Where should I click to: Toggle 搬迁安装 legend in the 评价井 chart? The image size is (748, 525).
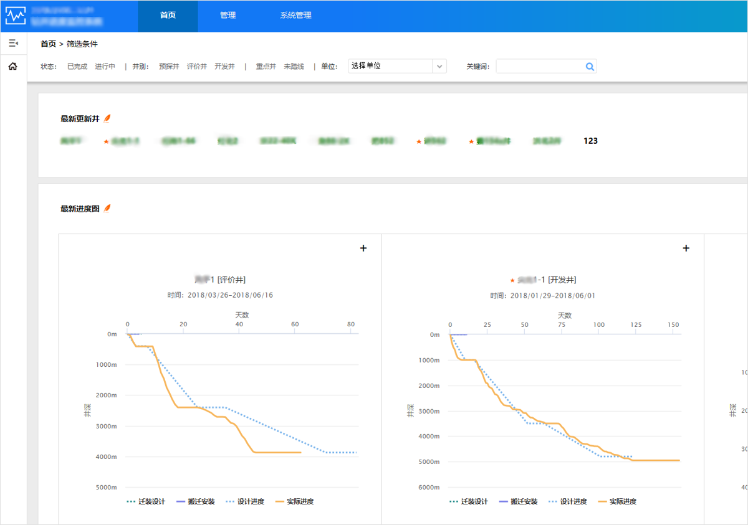tap(195, 501)
